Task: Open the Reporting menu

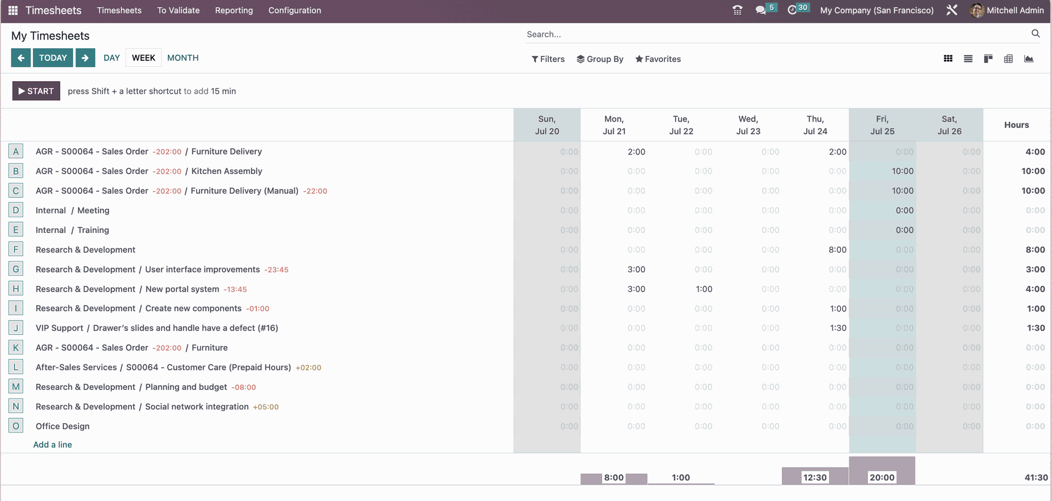Action: [234, 10]
